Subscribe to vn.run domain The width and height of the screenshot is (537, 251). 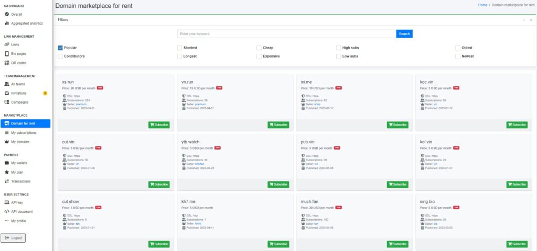pyautogui.click(x=278, y=125)
